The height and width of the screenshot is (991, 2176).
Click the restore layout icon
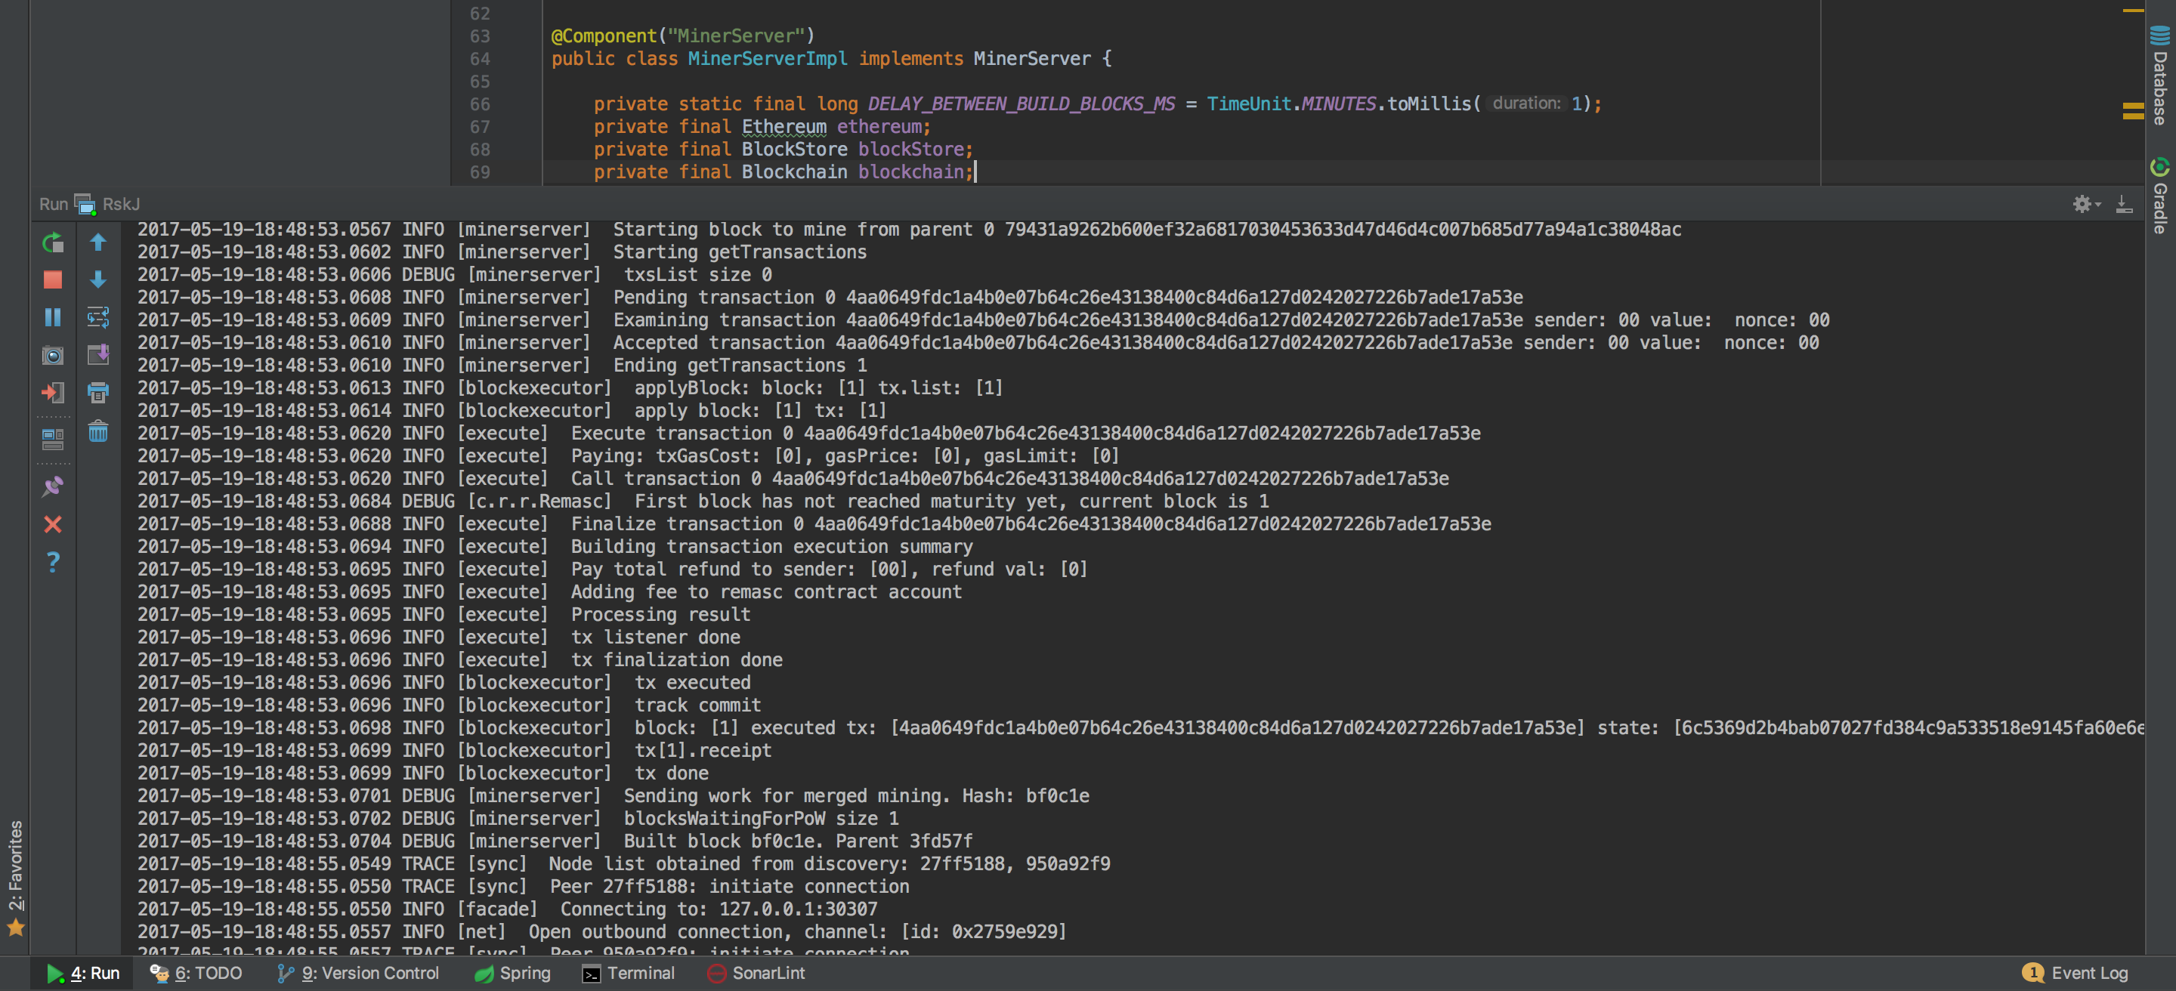52,438
